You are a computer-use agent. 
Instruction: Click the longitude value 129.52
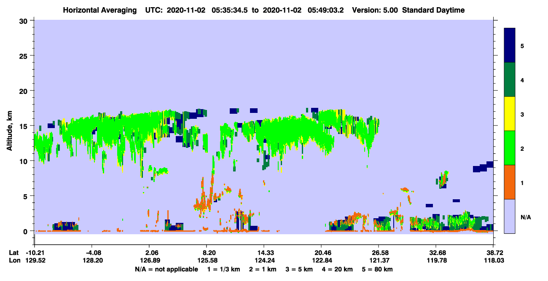pyautogui.click(x=35, y=260)
